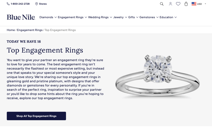
Task: Click the phone icon beside 1-800-242-2728
Action: (x=8, y=4)
